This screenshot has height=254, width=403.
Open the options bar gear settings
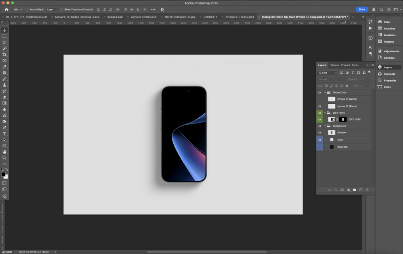[x=162, y=10]
